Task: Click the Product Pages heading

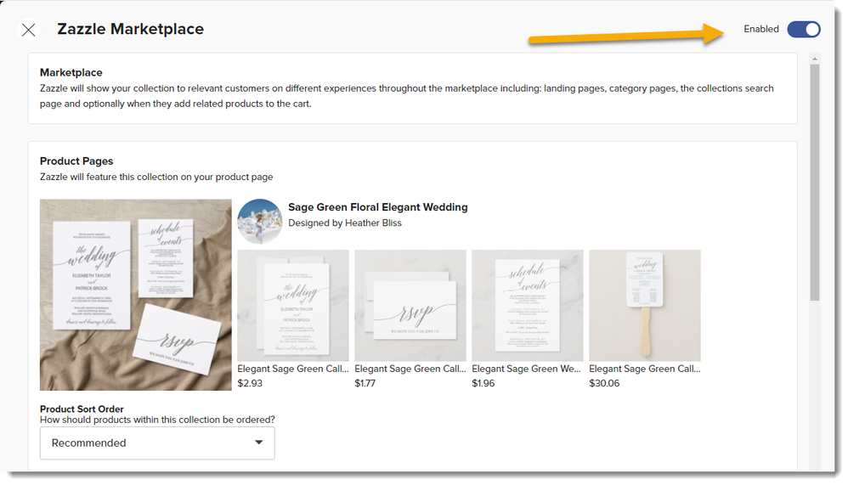Action: point(76,161)
